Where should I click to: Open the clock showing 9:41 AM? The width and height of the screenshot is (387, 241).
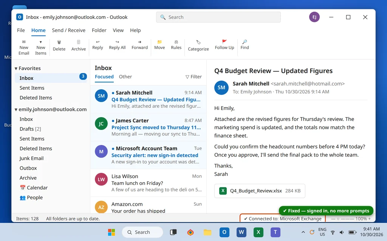(372, 232)
